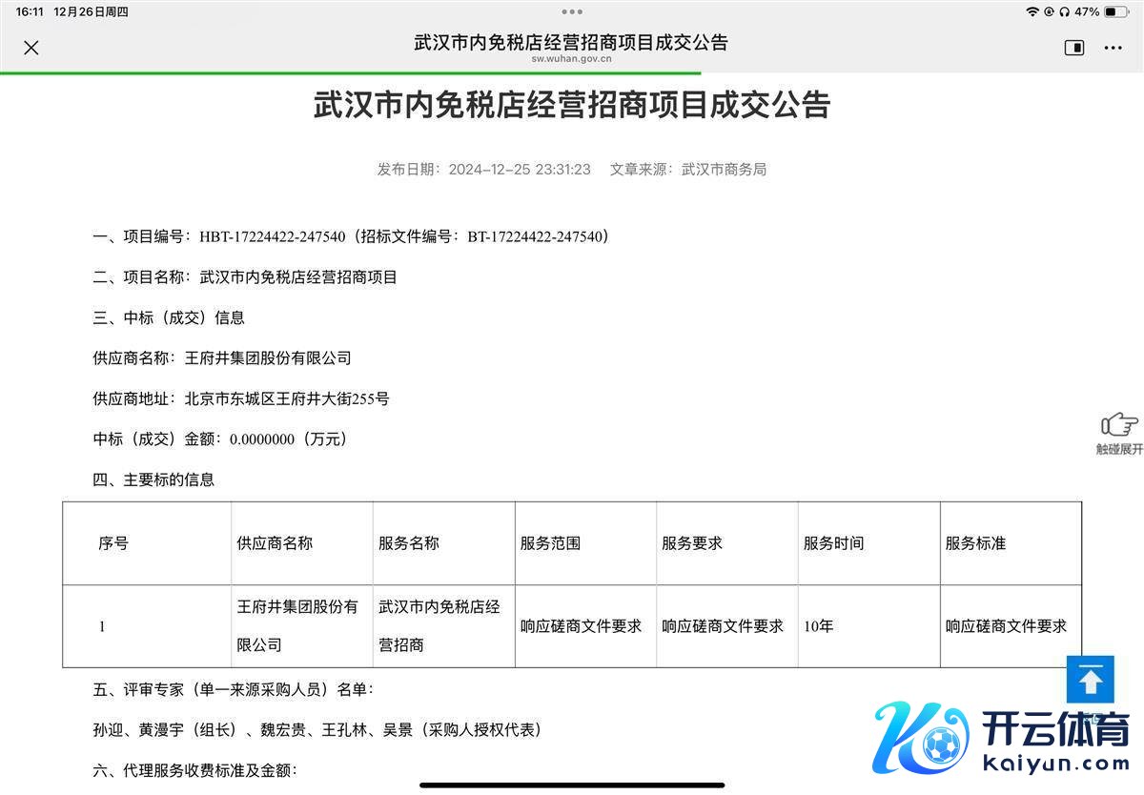Viewport: 1144px width, 795px height.
Task: Click the 武汉市商务局 article source text
Action: click(724, 170)
